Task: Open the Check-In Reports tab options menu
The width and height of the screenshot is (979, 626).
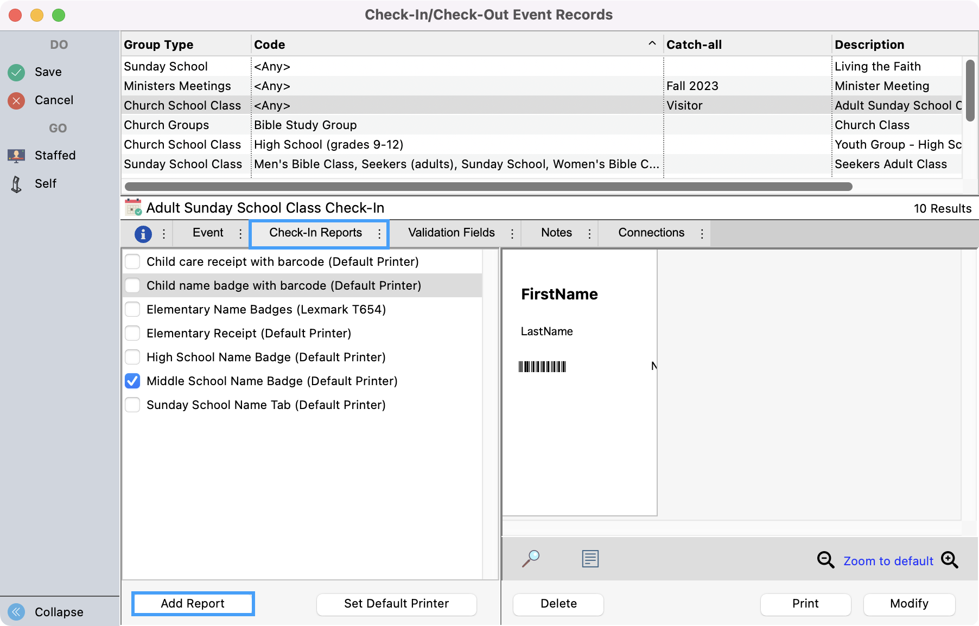Action: [379, 233]
